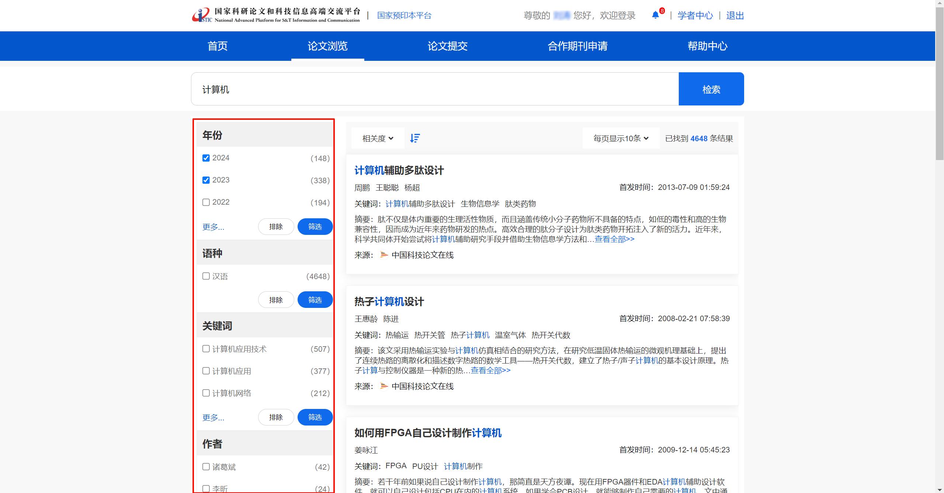
Task: Open the 帮助中心 tab
Action: click(x=707, y=46)
